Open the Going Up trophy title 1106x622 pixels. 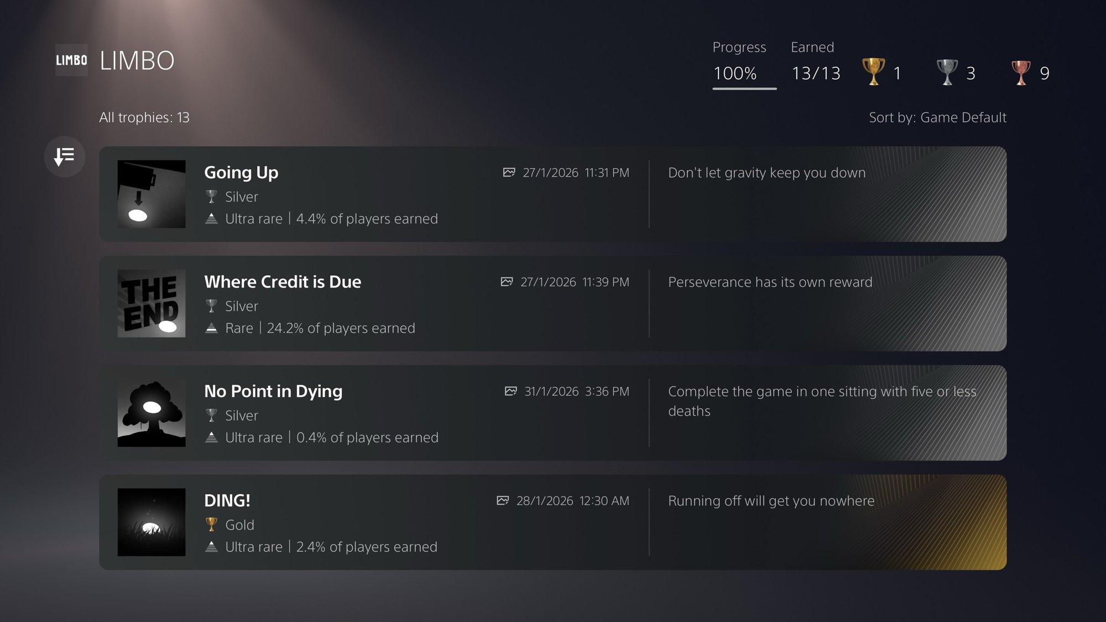[241, 173]
